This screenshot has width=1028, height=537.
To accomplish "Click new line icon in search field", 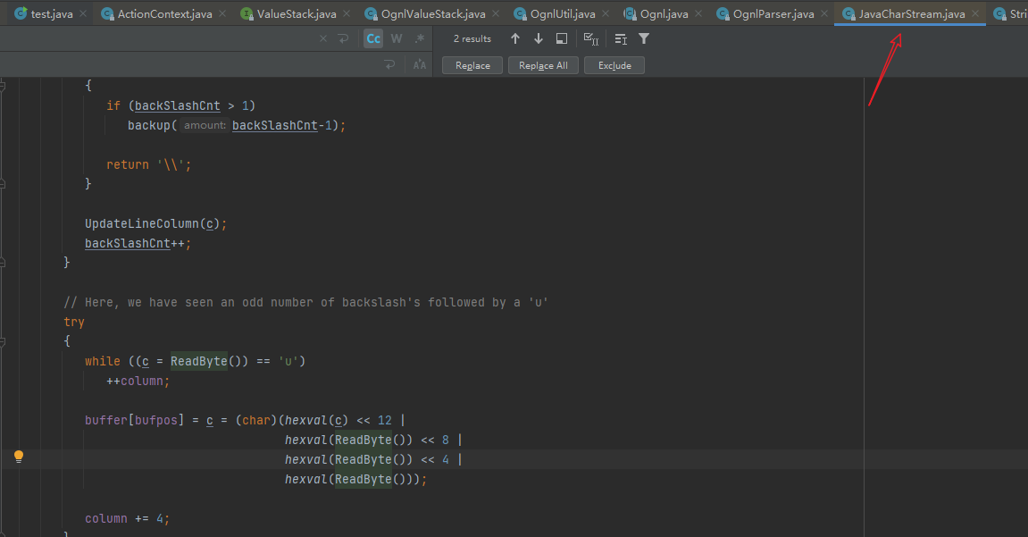I will [344, 38].
